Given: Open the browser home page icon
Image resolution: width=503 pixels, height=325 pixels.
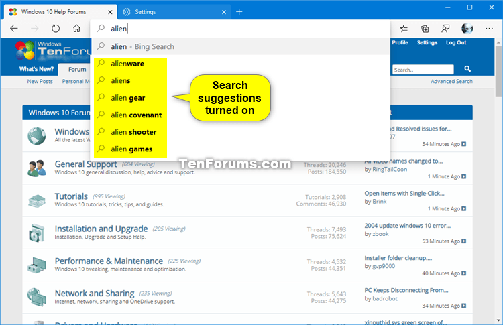Looking at the screenshot, I should (x=76, y=29).
